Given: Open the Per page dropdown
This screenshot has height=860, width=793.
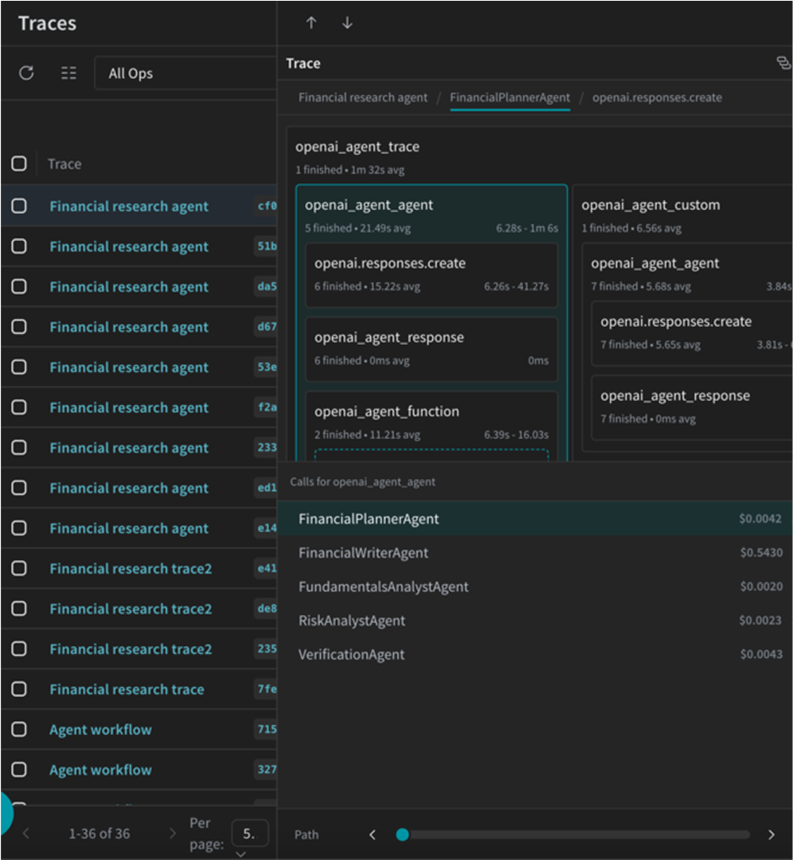Looking at the screenshot, I should tap(250, 835).
